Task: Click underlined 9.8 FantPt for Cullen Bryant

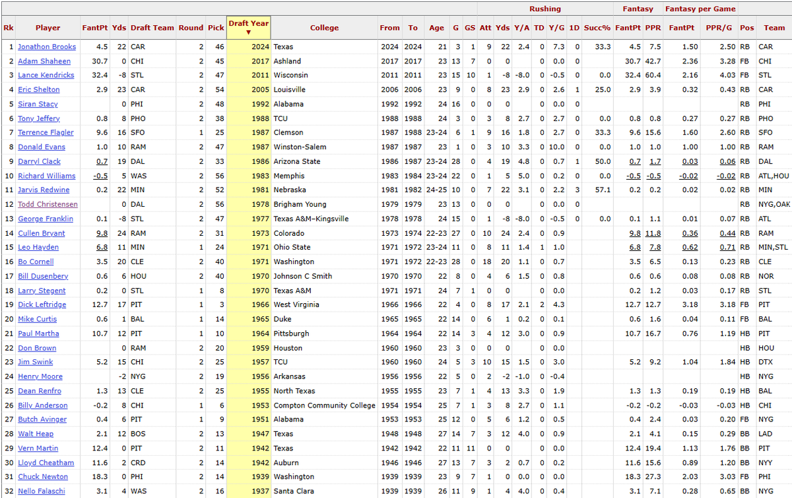Action: [102, 234]
